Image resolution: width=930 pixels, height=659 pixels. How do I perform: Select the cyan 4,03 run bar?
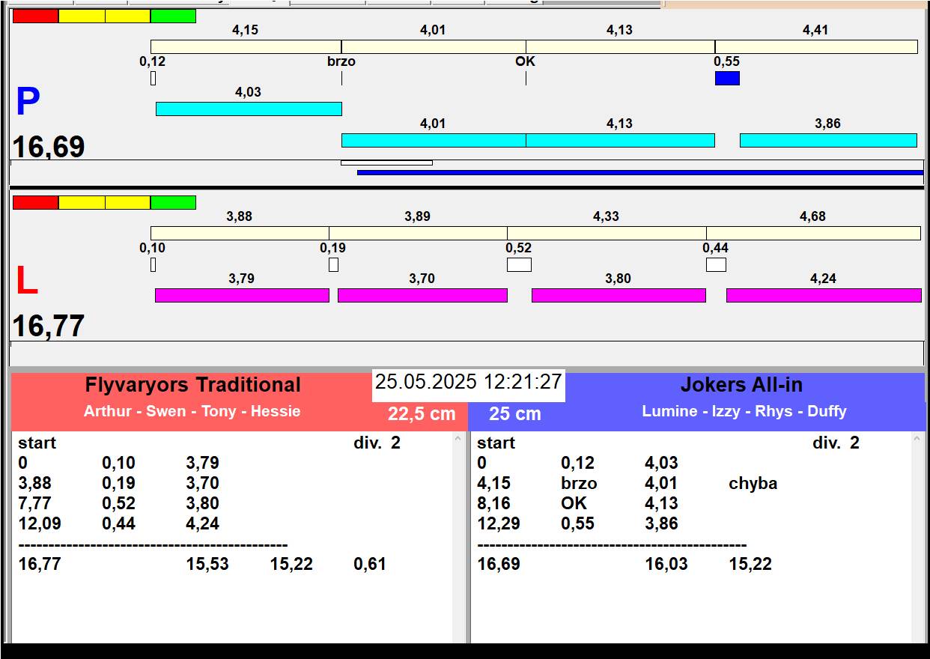[249, 109]
